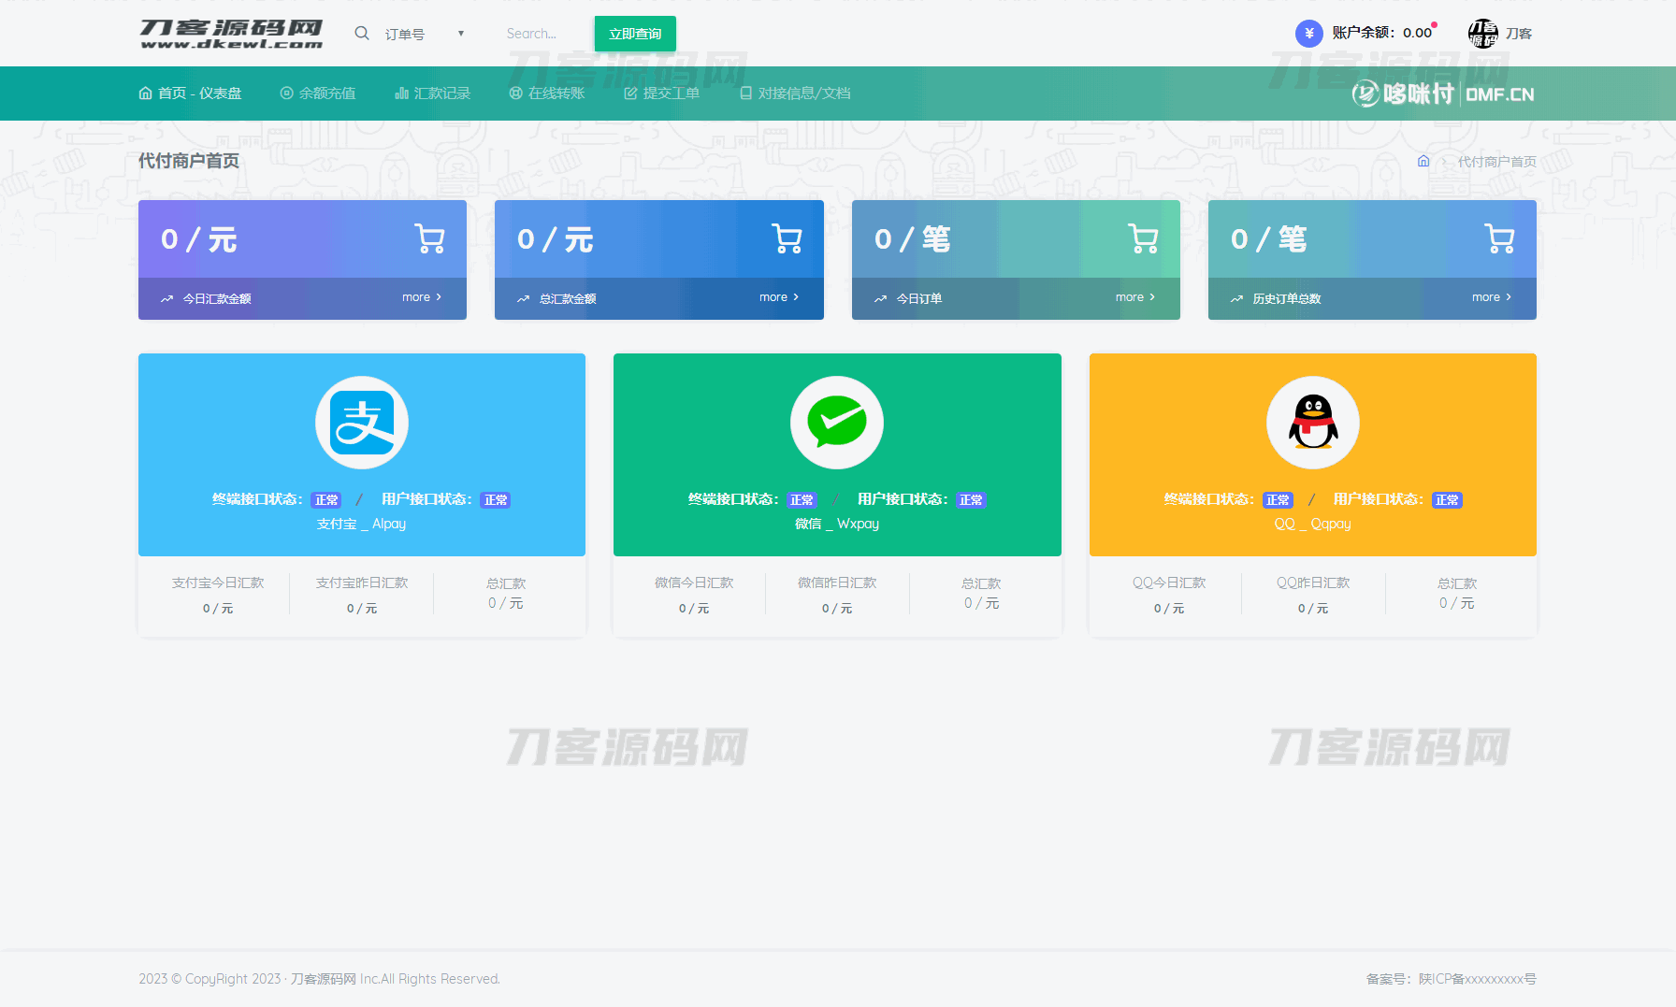
Task: Click the breadcrumb home icon
Action: pos(1423,161)
